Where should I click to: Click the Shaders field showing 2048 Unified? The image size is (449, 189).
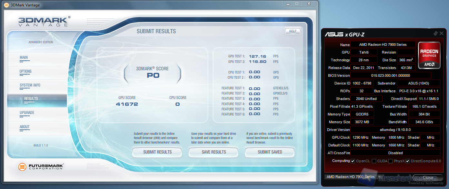(x=366, y=99)
